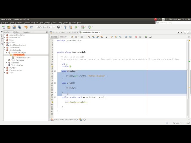This screenshot has width=191, height=143.
Task: Click the lightbulb hint icon on line 12
Action: point(52,66)
